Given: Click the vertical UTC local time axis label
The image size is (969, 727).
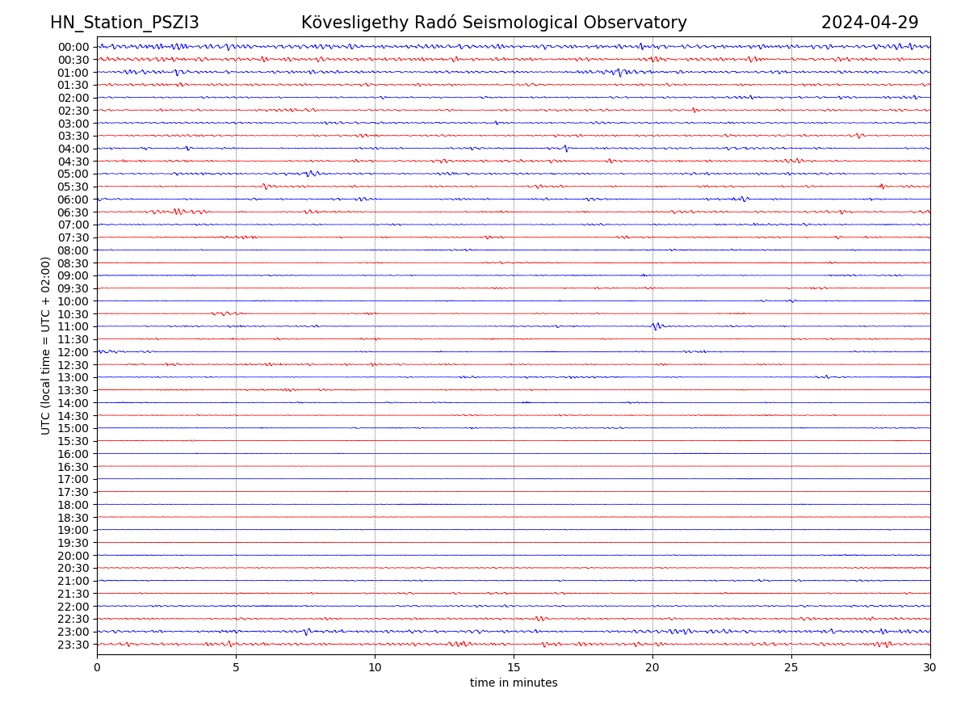Looking at the screenshot, I should [46, 345].
